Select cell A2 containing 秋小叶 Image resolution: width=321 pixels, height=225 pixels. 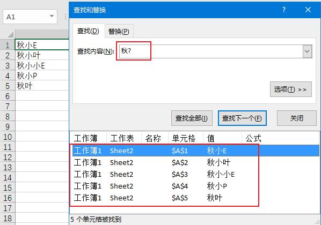42,55
